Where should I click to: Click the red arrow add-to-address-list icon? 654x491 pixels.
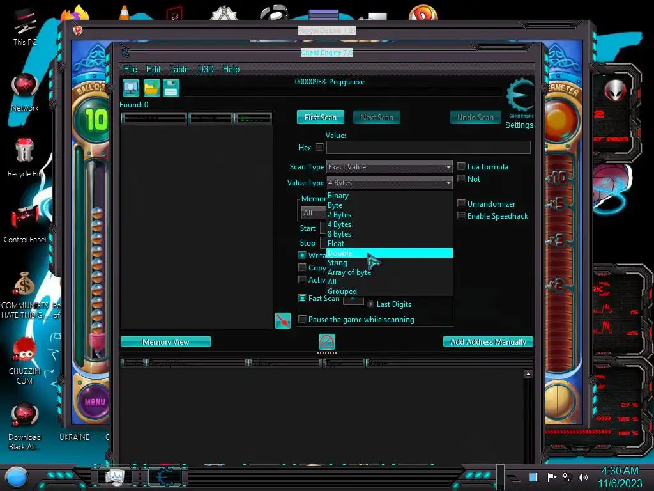283,321
